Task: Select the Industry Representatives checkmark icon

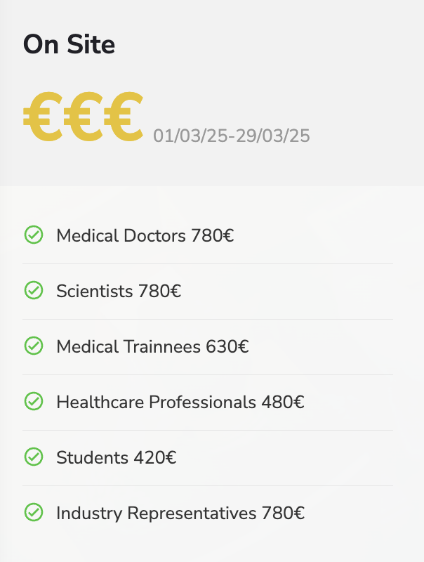Action: pos(33,513)
